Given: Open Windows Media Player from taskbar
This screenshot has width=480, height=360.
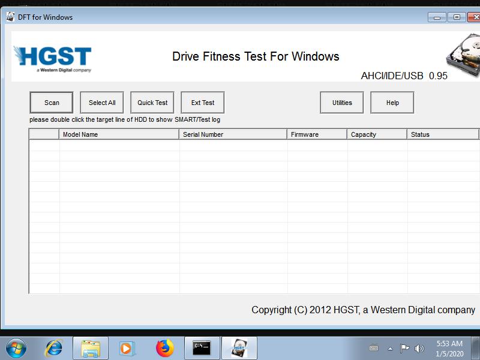Looking at the screenshot, I should point(127,349).
